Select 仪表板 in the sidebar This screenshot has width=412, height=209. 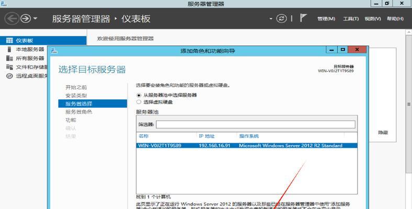click(x=43, y=40)
